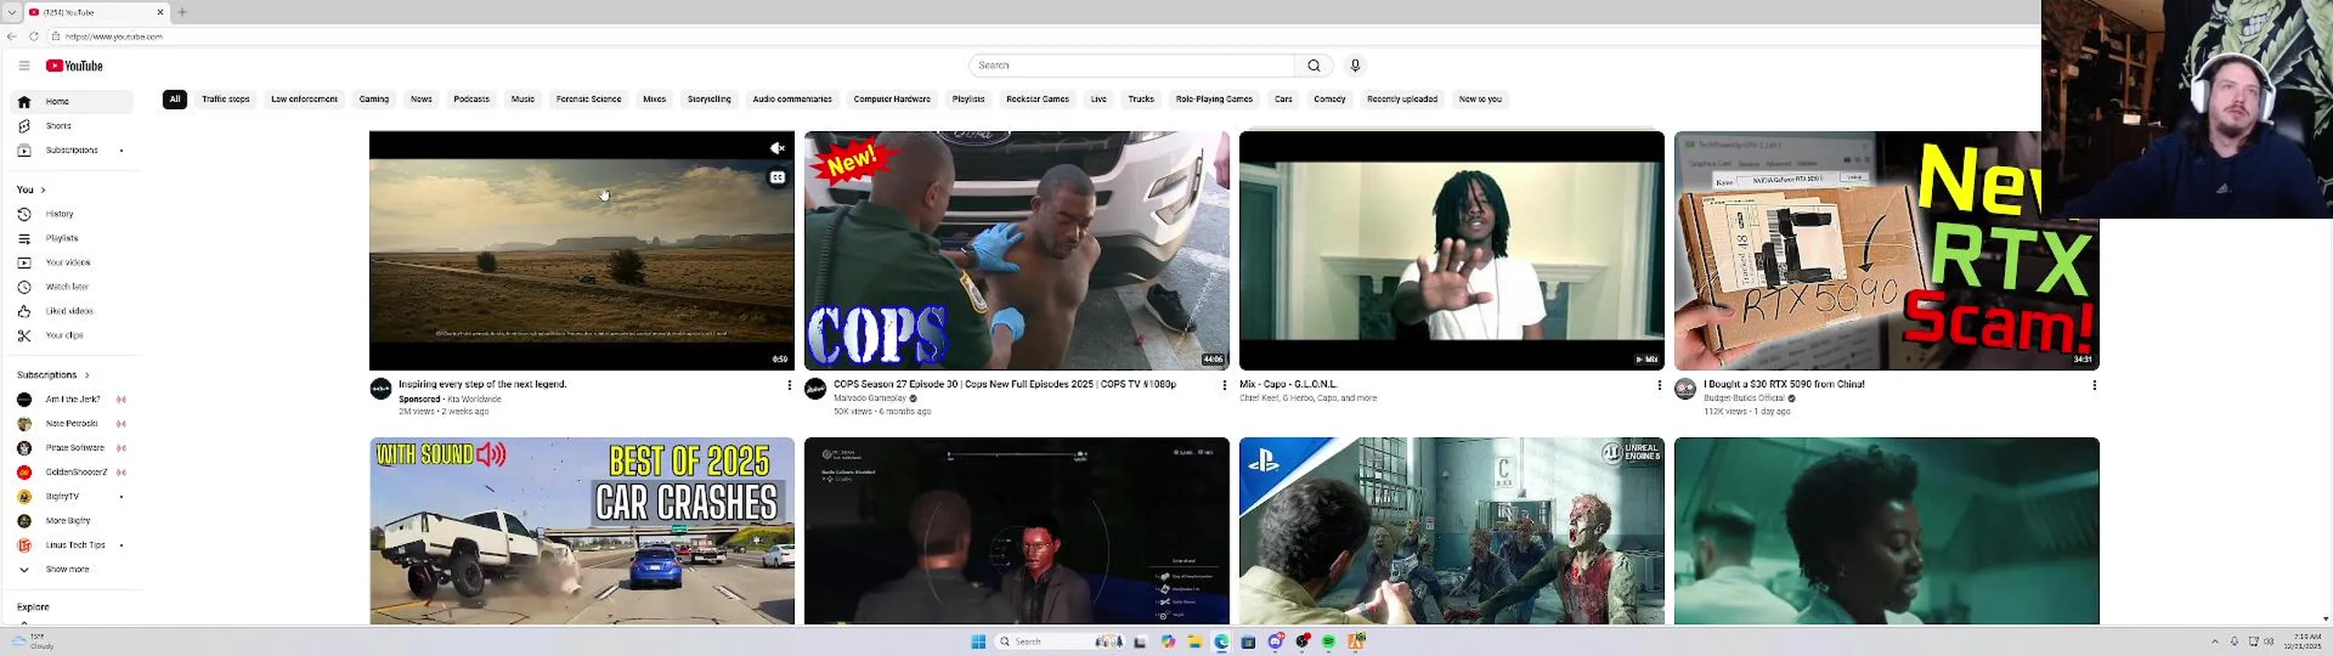Open Windows Start menu
Viewport: 2333px width, 656px height.
pos(979,642)
